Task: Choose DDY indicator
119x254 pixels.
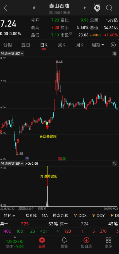Action: 98,215
